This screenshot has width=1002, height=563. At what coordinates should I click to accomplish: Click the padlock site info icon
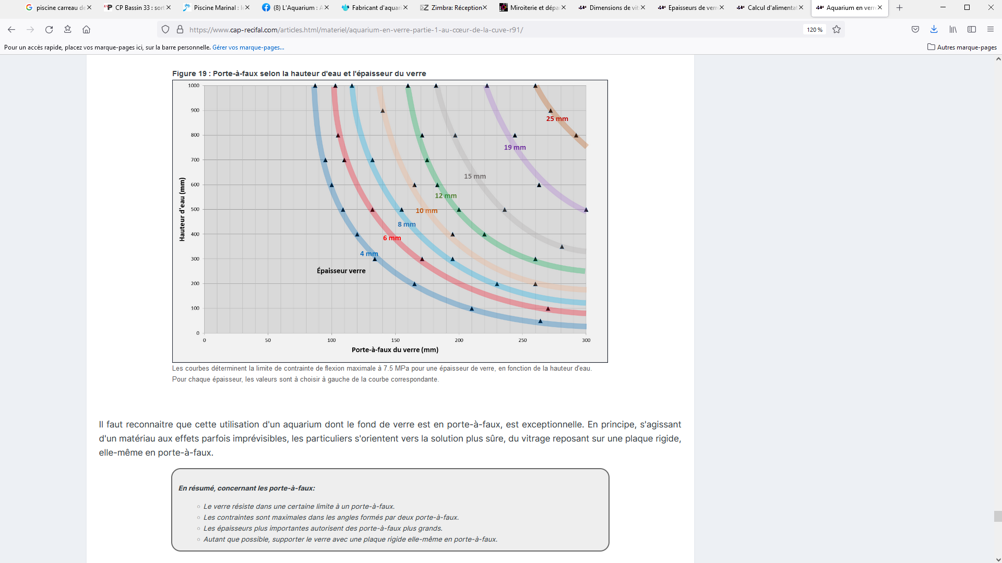180,30
